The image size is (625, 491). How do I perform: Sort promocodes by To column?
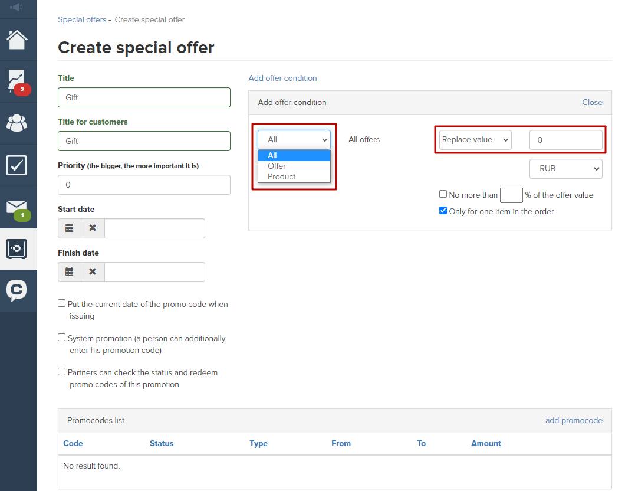[x=421, y=444]
